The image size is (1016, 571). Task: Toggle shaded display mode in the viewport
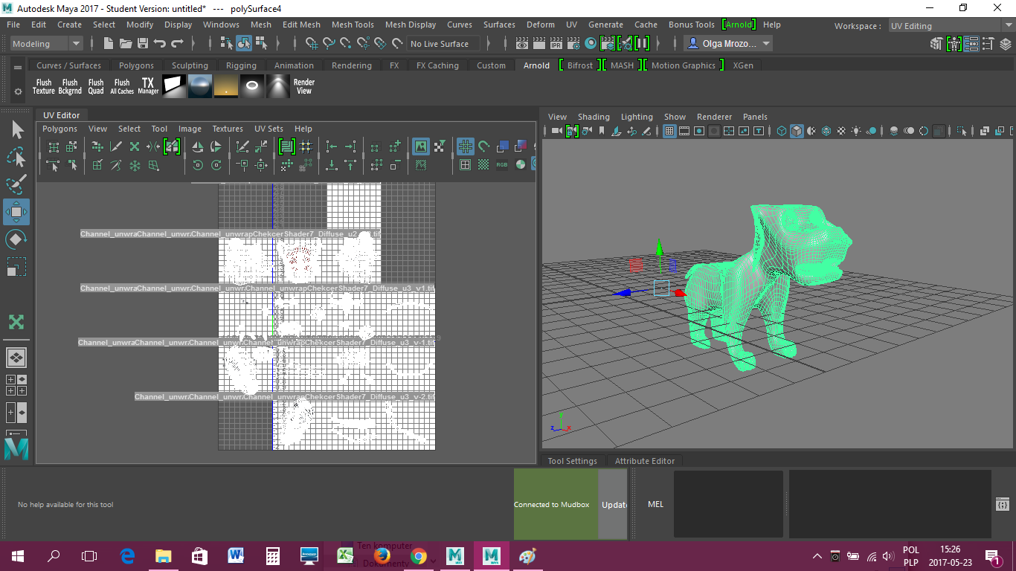797,131
